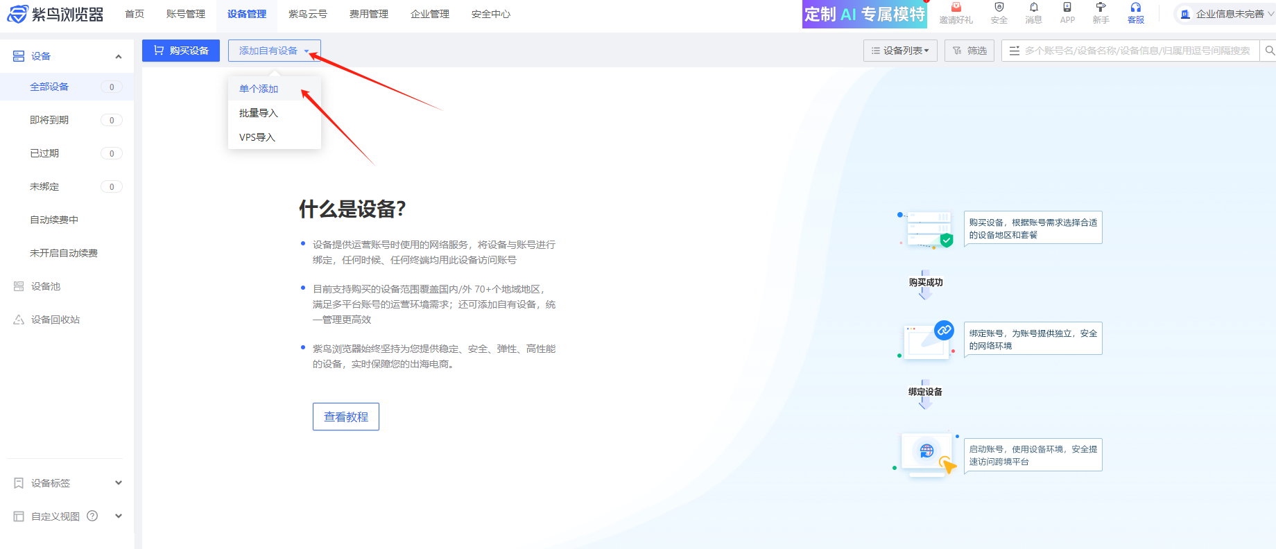
Task: Open the 设备列表 view dropdown
Action: click(900, 51)
